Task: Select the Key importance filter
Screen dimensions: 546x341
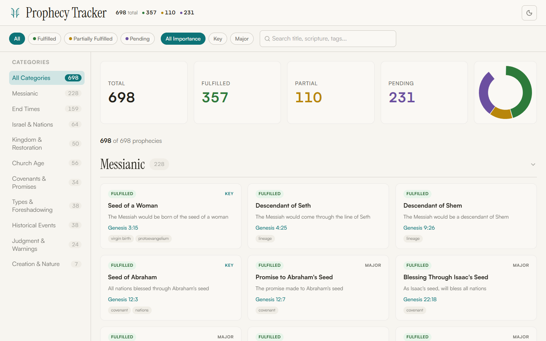Action: point(218,39)
